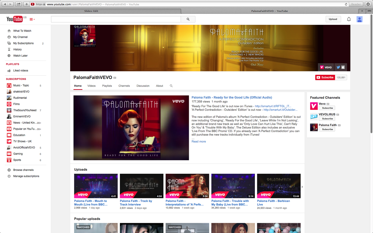The height and width of the screenshot is (233, 373).
Task: Open the notifications bell
Action: pos(349,19)
